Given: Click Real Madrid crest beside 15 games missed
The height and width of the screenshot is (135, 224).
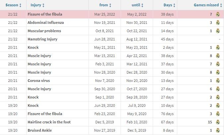Looking at the screenshot, I should 218,122.
